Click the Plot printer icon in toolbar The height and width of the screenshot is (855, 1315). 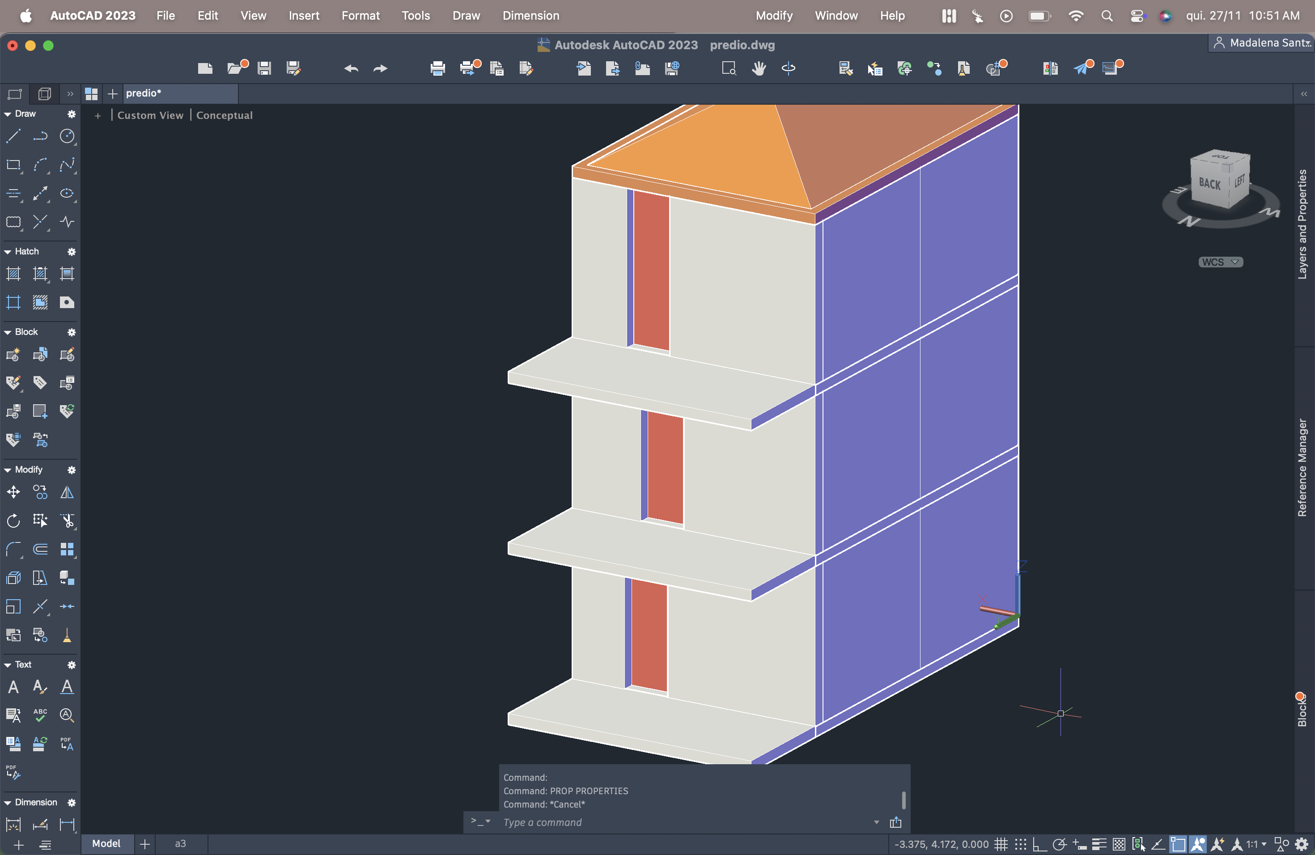pyautogui.click(x=437, y=68)
